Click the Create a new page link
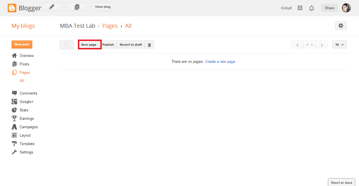Screen dimensions: 359x186 (220, 61)
